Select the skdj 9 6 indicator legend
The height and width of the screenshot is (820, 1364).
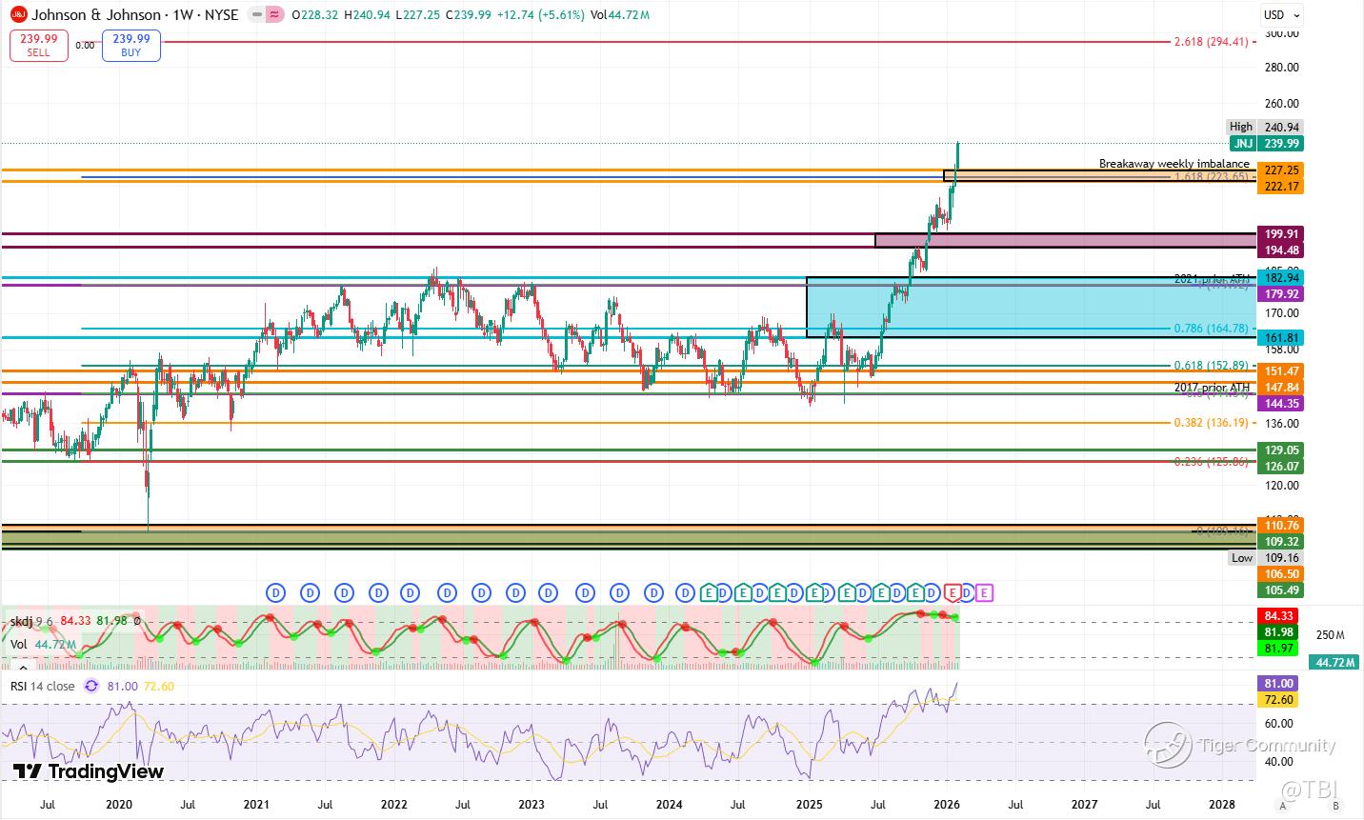tap(75, 621)
